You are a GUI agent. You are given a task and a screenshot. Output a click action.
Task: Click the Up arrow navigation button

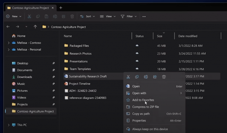[35, 27]
